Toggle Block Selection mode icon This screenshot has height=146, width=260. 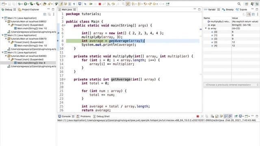point(69,4)
